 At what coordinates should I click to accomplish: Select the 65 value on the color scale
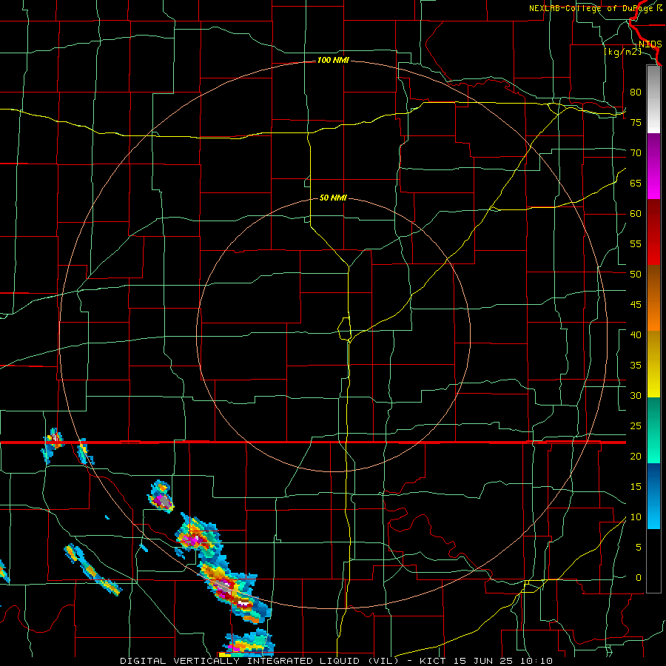click(x=636, y=183)
